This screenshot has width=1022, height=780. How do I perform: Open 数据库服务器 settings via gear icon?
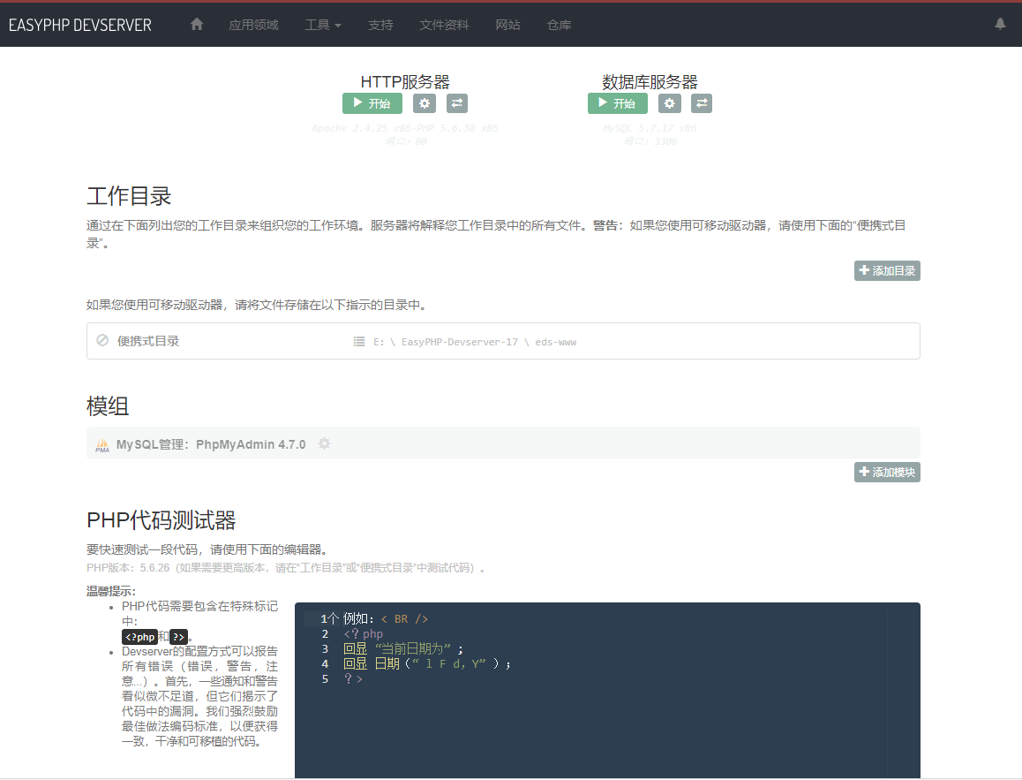click(x=669, y=103)
